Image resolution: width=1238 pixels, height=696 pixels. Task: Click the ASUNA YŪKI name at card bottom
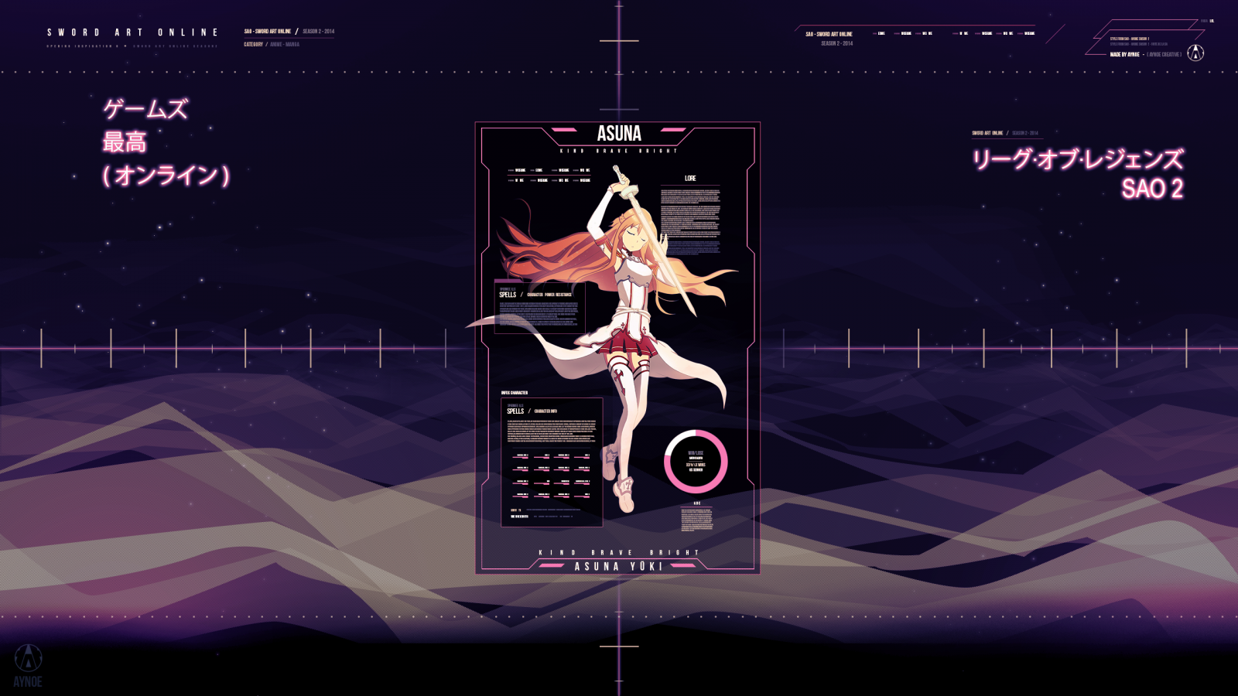(618, 566)
